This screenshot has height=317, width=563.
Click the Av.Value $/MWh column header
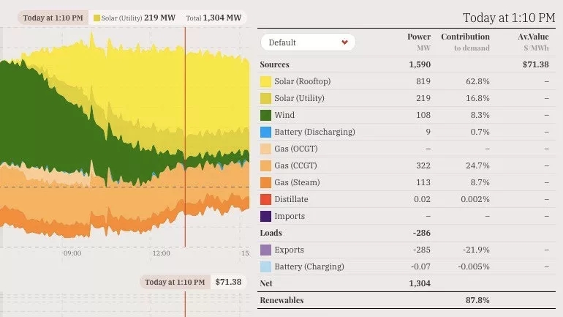coord(533,42)
